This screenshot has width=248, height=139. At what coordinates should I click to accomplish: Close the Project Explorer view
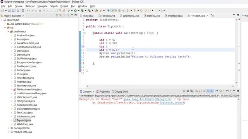click(23, 15)
